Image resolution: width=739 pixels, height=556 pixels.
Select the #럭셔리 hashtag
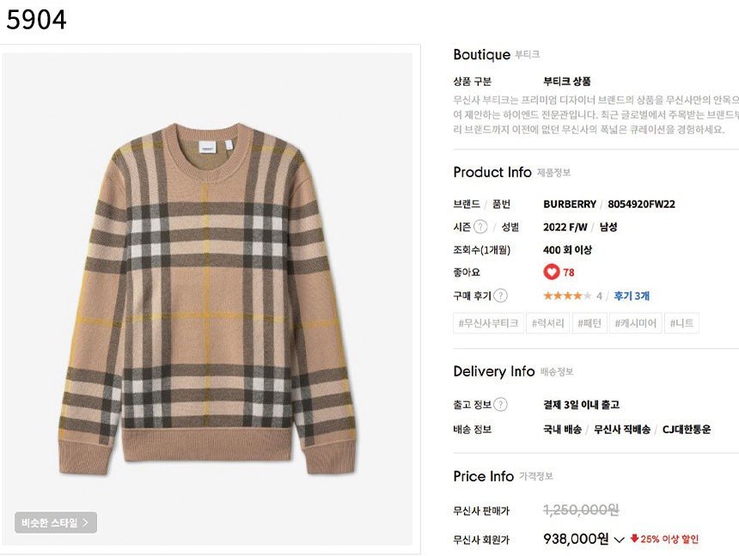[547, 323]
